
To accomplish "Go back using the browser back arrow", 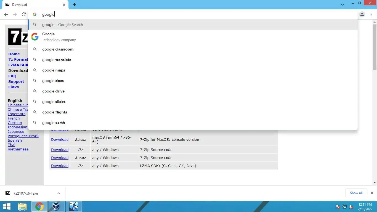I will (x=6, y=14).
